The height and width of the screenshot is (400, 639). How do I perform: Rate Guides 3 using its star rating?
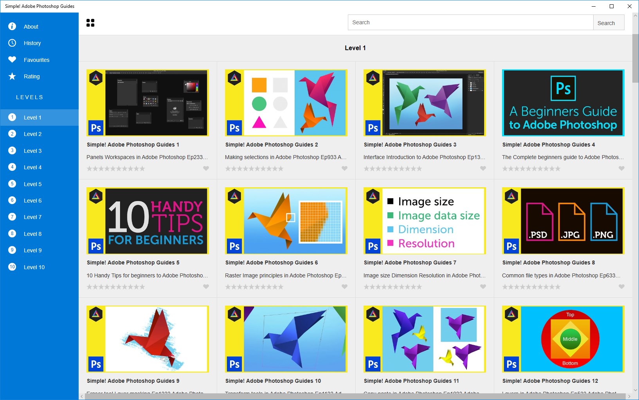coord(393,168)
